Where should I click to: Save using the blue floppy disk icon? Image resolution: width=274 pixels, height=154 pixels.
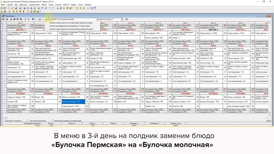(x=16, y=8)
